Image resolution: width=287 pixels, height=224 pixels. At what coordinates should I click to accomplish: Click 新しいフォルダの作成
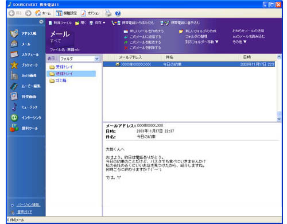pos(197,31)
